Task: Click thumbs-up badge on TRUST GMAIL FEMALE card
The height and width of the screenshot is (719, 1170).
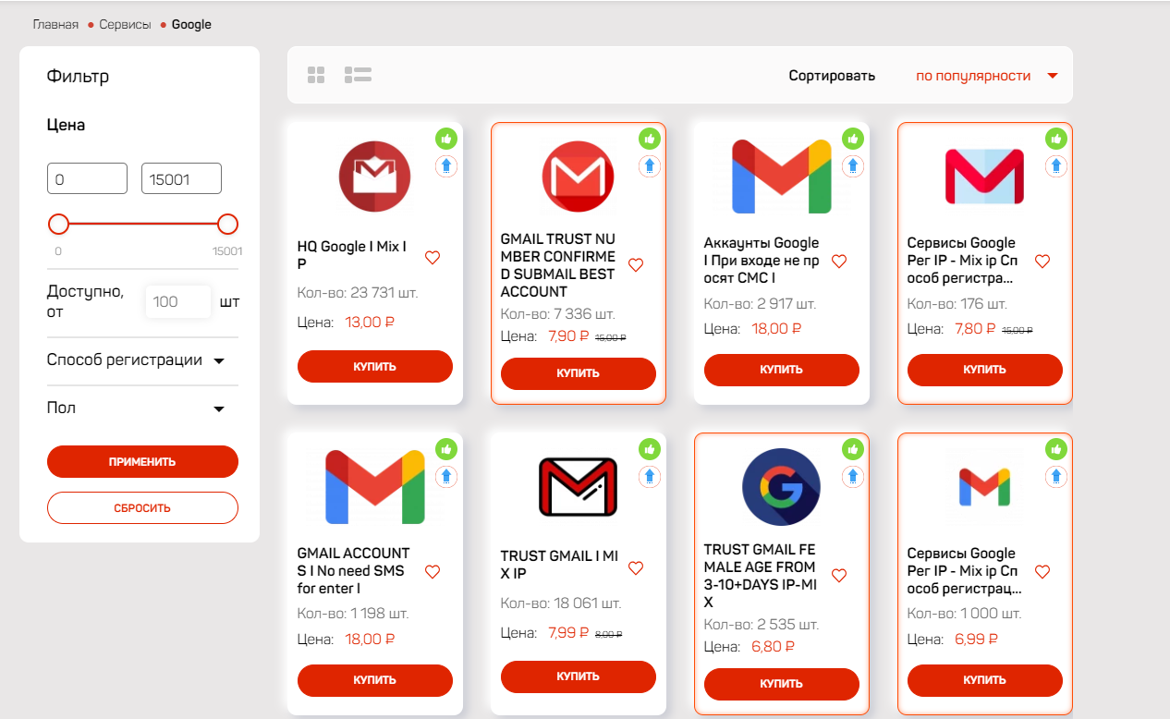Action: [853, 449]
